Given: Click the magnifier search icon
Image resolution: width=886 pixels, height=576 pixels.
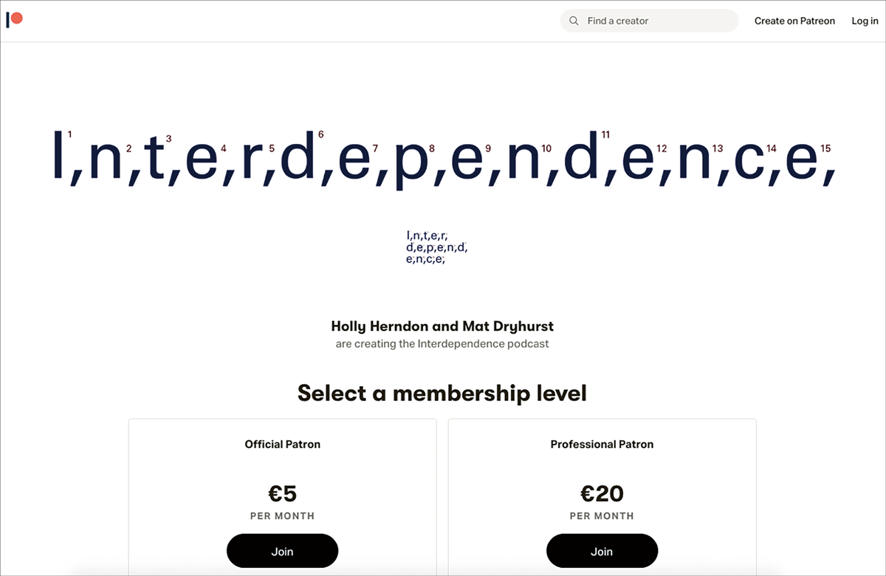Looking at the screenshot, I should pyautogui.click(x=574, y=21).
